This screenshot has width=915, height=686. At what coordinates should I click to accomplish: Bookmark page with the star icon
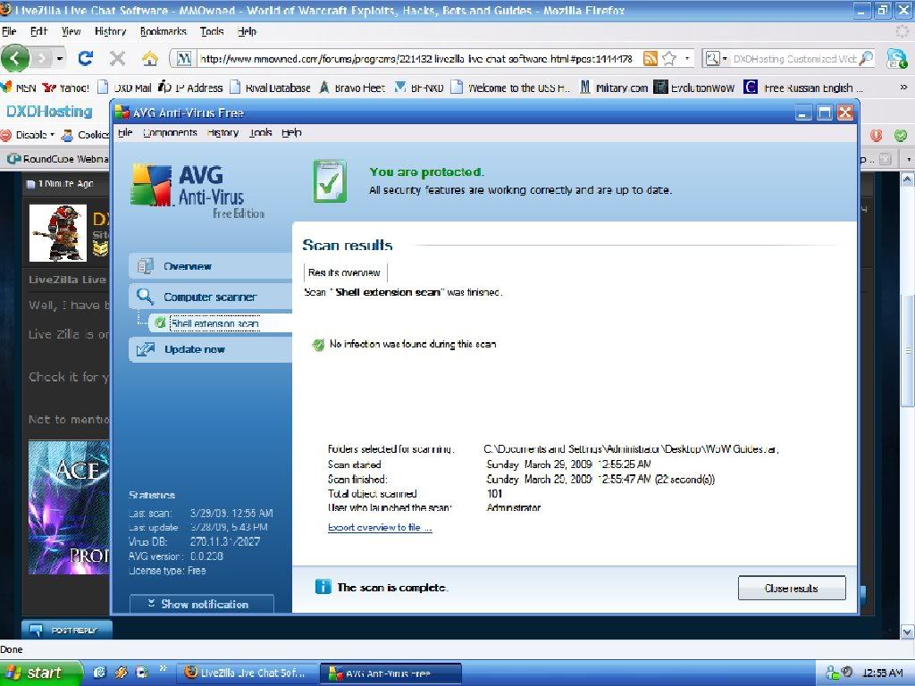668,58
